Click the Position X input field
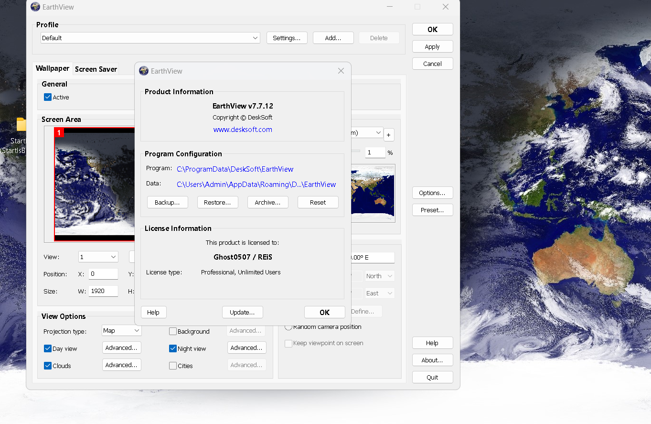This screenshot has width=651, height=424. point(103,274)
